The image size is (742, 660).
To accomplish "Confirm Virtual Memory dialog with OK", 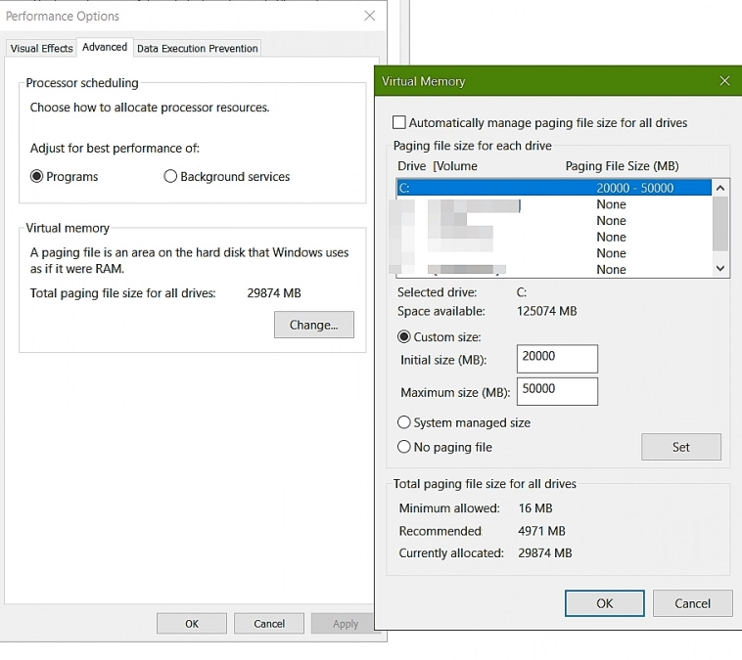I will (x=604, y=603).
